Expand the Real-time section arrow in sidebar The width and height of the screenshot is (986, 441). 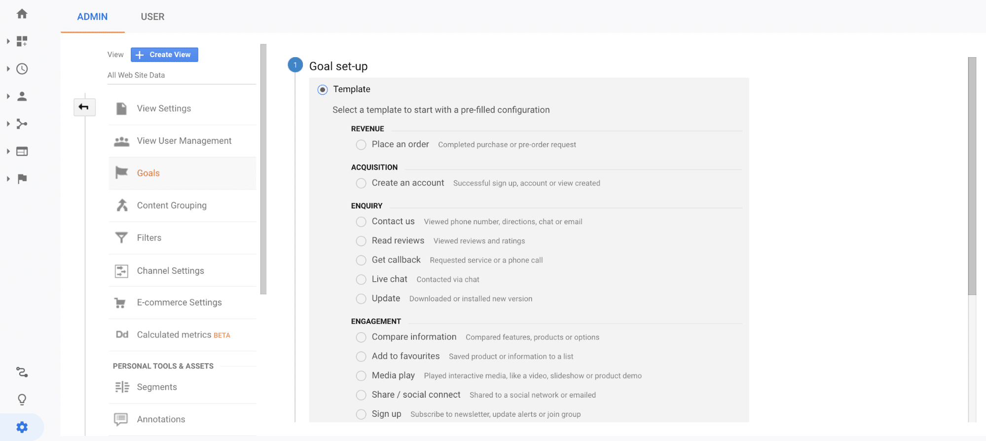[x=8, y=69]
